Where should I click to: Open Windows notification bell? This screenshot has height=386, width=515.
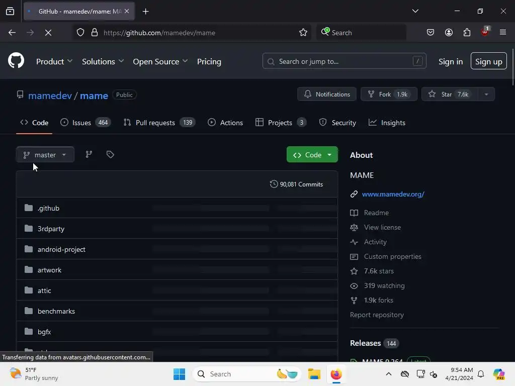point(481,374)
